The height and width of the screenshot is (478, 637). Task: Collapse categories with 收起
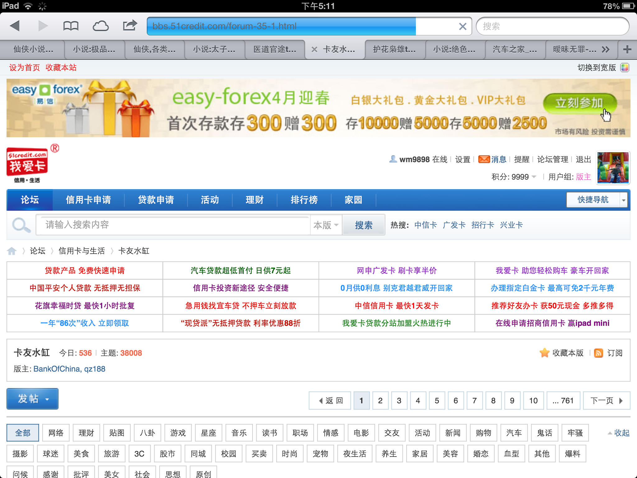click(x=619, y=433)
